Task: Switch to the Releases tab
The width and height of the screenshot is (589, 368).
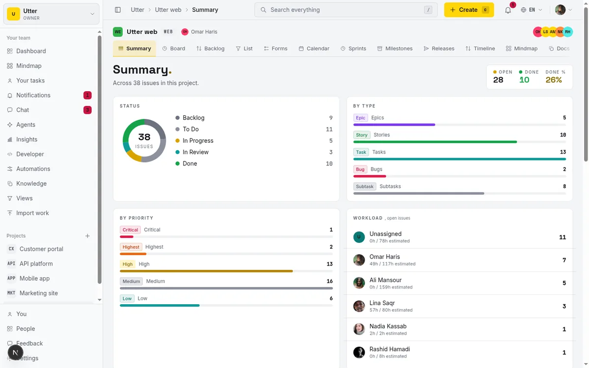Action: click(x=439, y=49)
